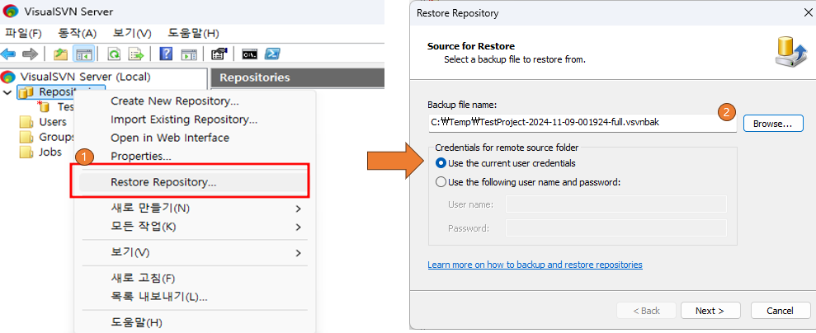
Task: Select the Jobs tree node
Action: click(x=50, y=152)
